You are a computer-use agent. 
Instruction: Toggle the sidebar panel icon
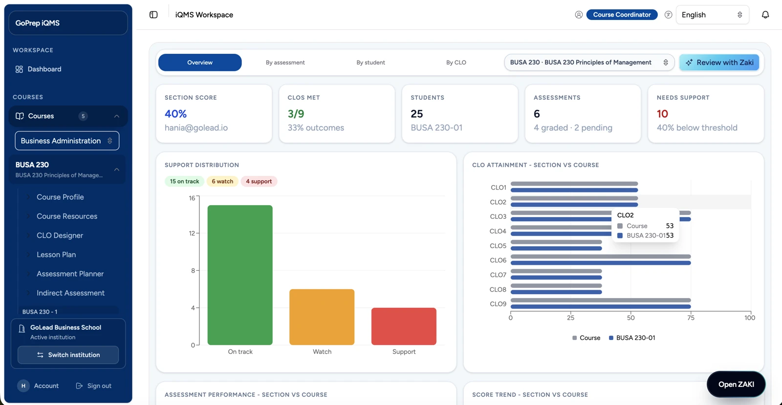pos(153,15)
